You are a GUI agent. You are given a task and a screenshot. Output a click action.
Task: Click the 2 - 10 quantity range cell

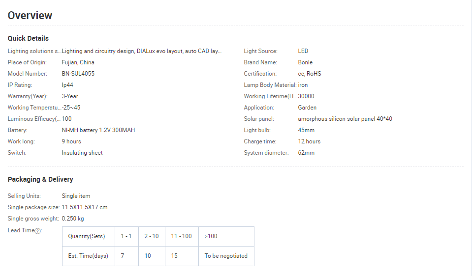152,236
